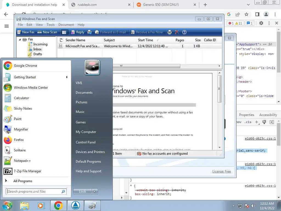
Task: Open 7-Zip File Manager from Start menu
Action: click(x=37, y=171)
